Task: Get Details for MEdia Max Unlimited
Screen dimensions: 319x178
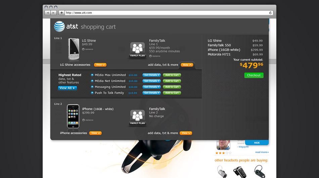Action: [151, 75]
